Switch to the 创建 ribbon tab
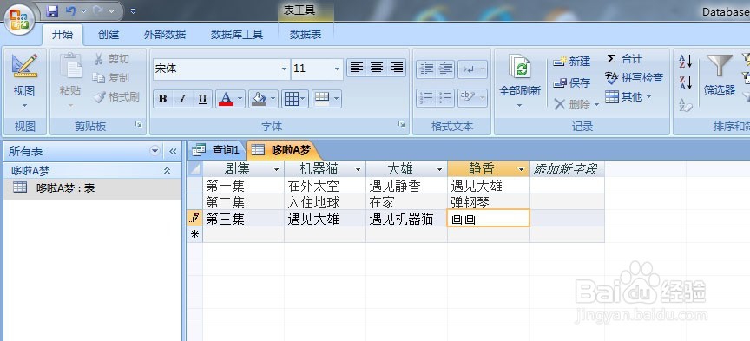The image size is (750, 341). (109, 35)
